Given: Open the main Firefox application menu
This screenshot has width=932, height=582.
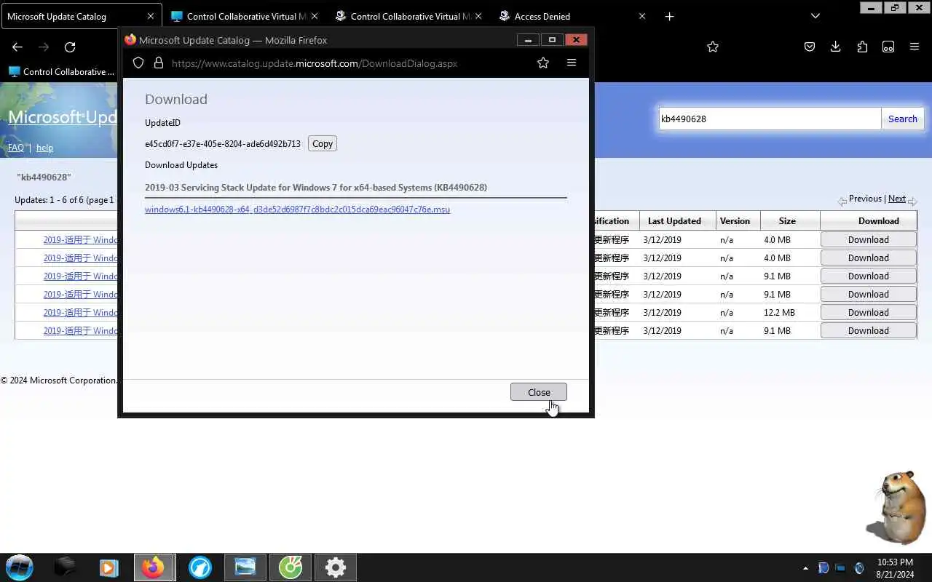Looking at the screenshot, I should [x=915, y=47].
